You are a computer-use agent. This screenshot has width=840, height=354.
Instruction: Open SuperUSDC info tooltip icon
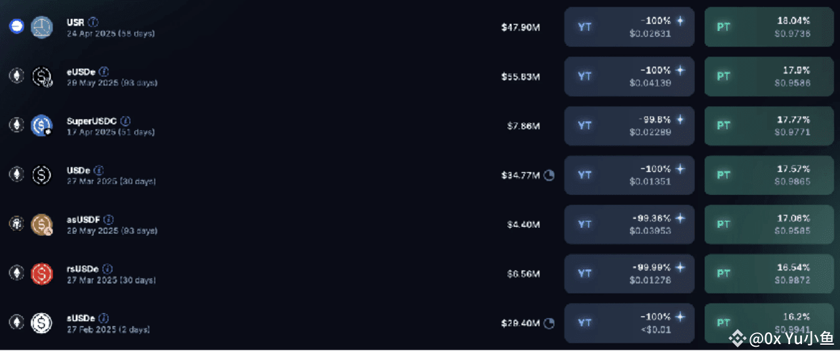125,121
